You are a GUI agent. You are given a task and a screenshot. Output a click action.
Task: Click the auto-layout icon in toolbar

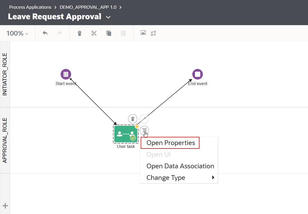pyautogui.click(x=153, y=33)
